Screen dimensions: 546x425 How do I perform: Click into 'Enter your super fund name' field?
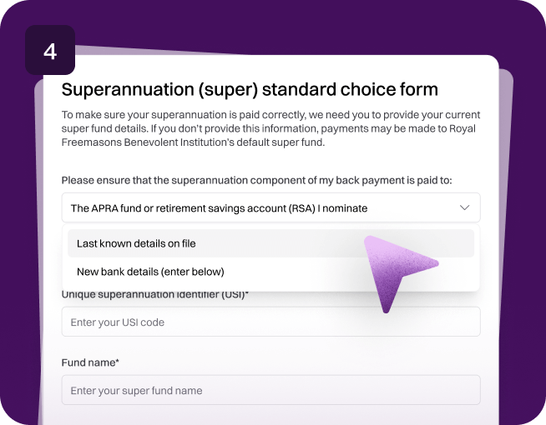(x=270, y=390)
